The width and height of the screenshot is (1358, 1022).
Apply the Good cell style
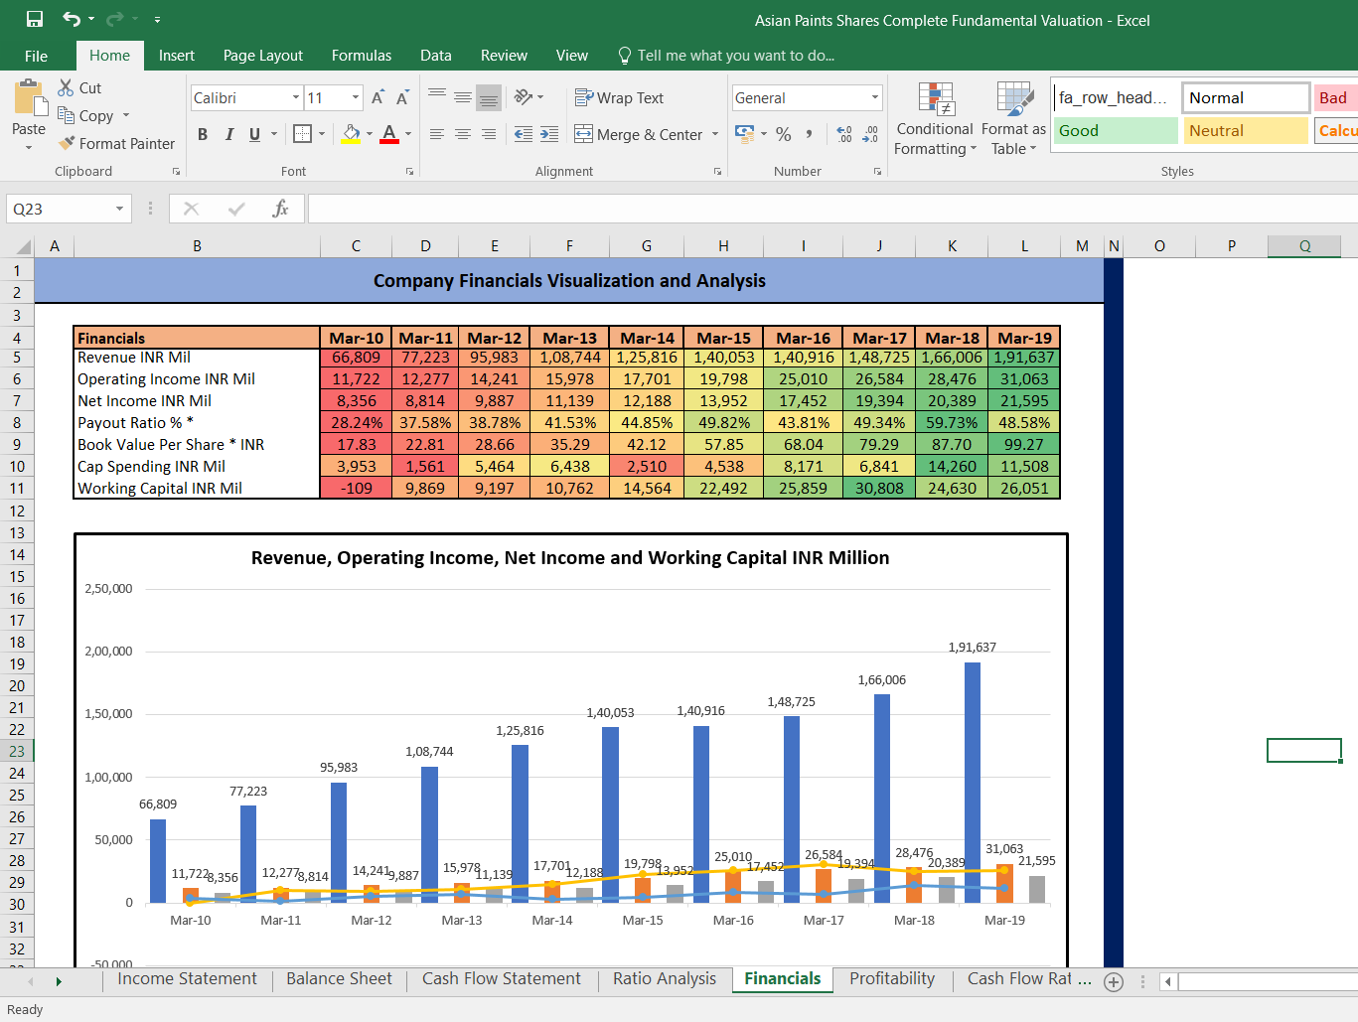[1115, 130]
